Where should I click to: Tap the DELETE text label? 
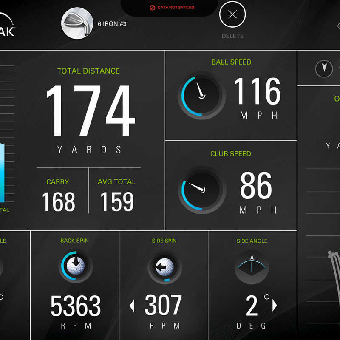pyautogui.click(x=232, y=36)
